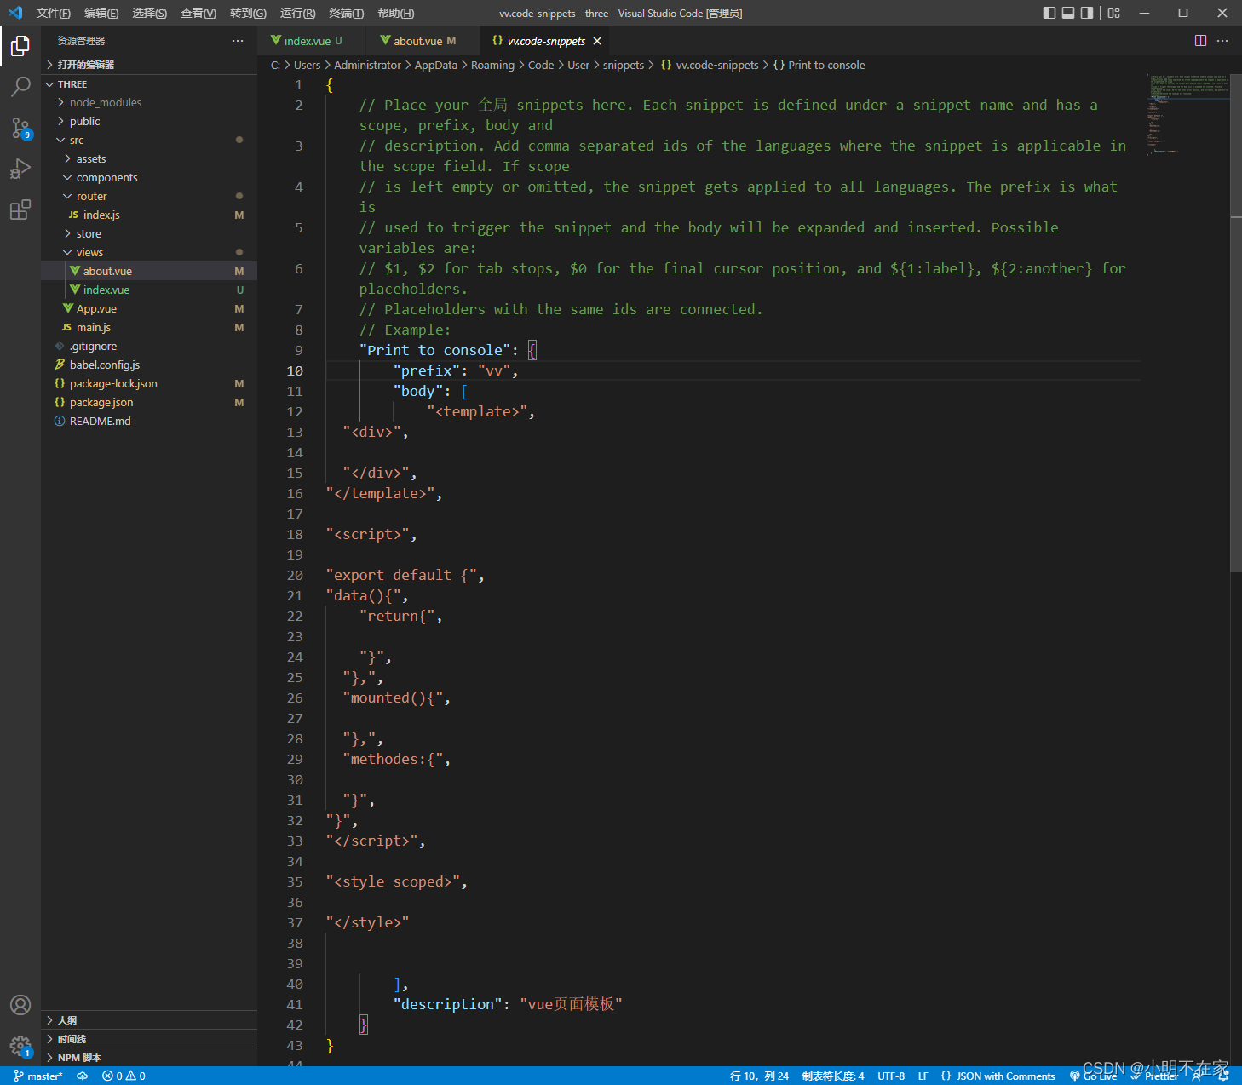This screenshot has width=1242, height=1085.
Task: Click the editor vertical scrollbar
Action: (x=1236, y=324)
